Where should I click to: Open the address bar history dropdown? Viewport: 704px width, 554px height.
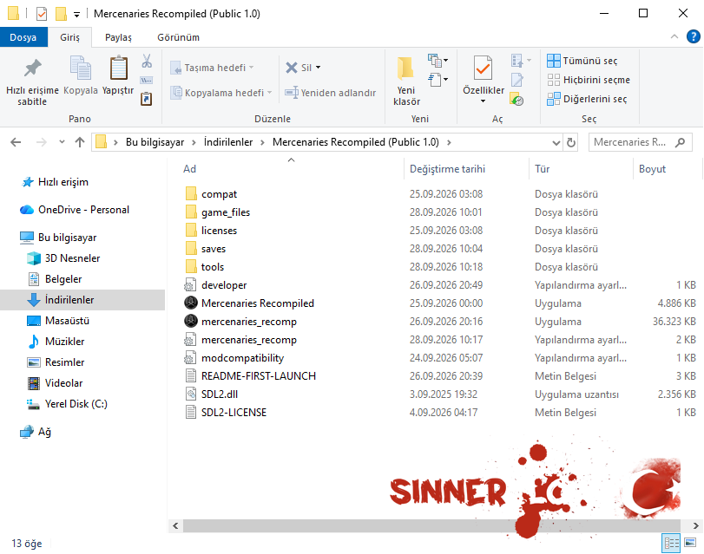click(x=556, y=143)
